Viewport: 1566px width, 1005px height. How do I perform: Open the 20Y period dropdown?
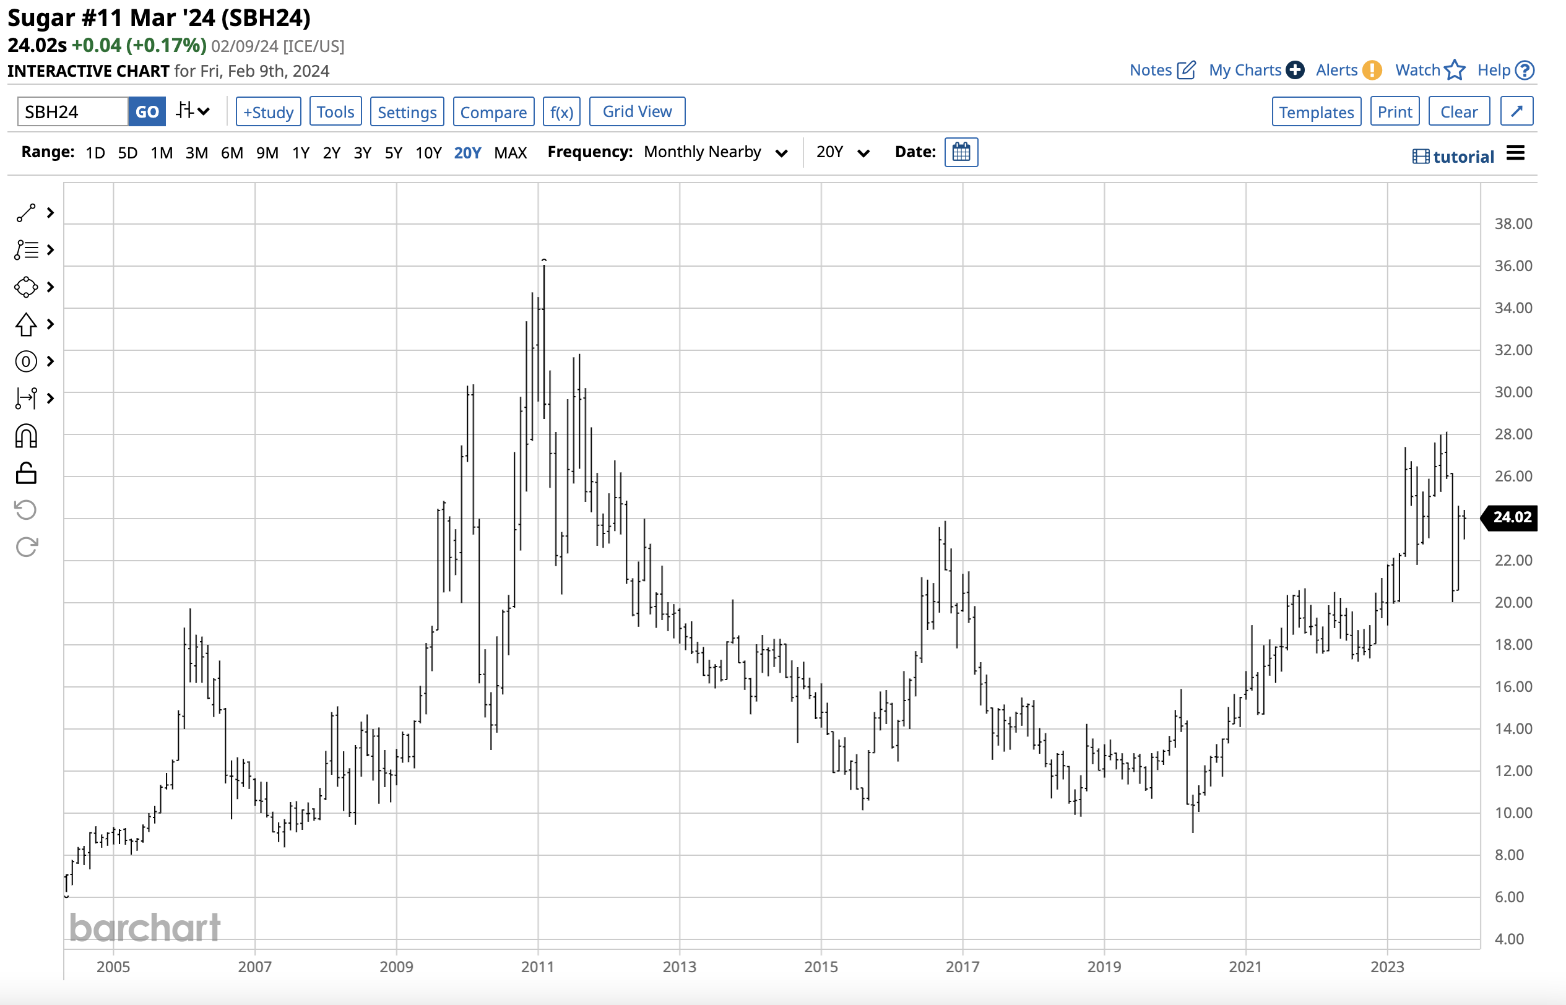[842, 152]
